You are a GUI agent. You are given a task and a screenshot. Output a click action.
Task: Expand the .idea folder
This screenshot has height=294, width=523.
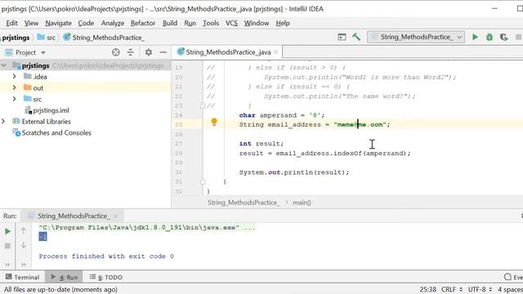[x=15, y=77]
